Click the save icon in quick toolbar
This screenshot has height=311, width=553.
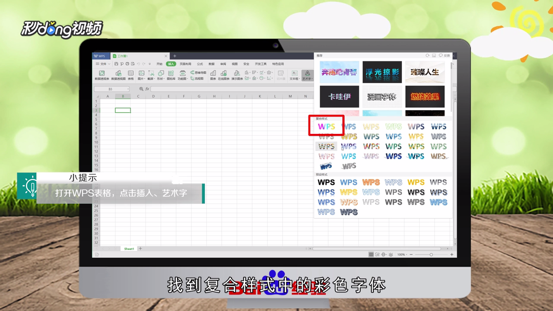click(x=116, y=64)
